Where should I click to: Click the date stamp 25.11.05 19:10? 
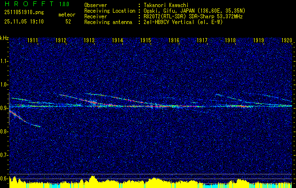[24, 22]
